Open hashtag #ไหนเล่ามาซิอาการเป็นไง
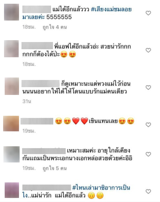 [x=76, y=191]
